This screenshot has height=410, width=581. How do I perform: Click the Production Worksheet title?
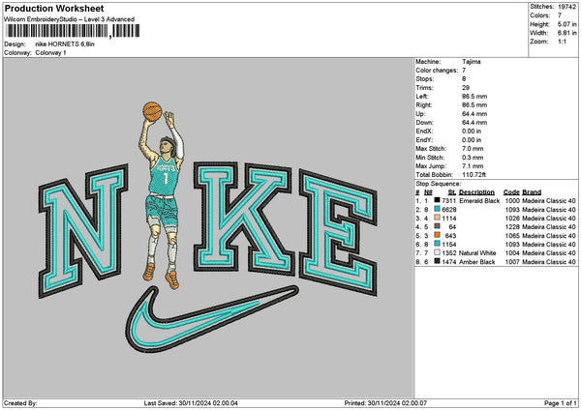[54, 9]
